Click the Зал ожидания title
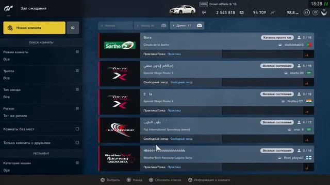The height and width of the screenshot is (185, 330). coord(34,8)
